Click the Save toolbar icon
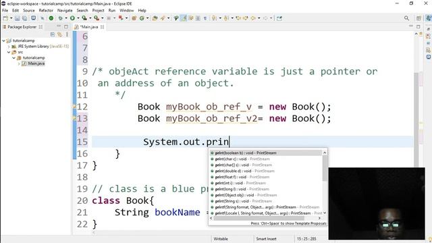432x243 pixels. click(x=17, y=18)
